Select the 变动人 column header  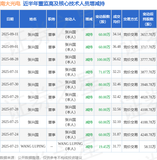point(70,19)
